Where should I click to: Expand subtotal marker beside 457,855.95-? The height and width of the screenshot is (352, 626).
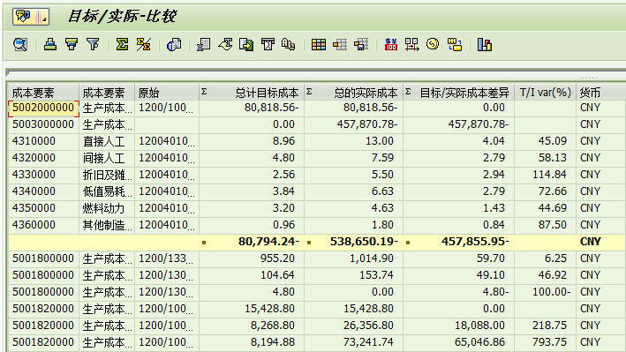(x=408, y=243)
